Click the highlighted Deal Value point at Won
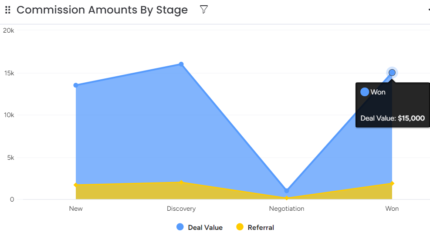The width and height of the screenshot is (430, 236). [392, 73]
